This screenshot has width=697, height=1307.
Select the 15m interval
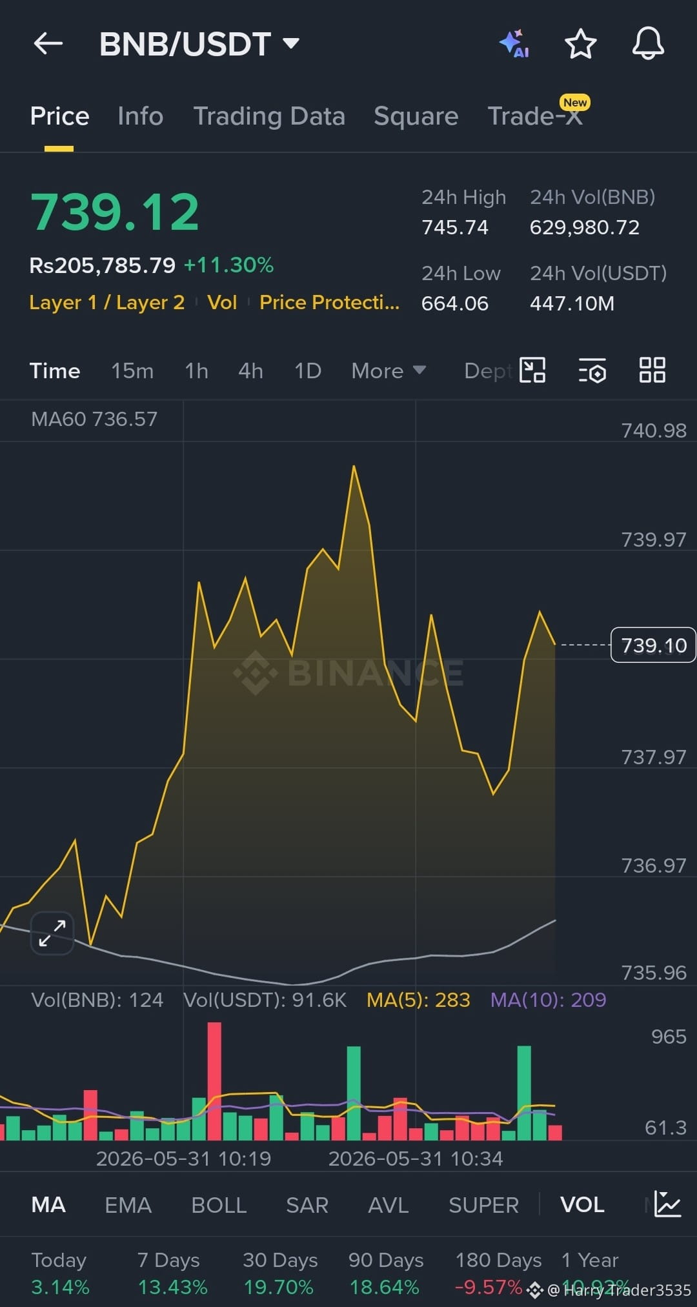pyautogui.click(x=132, y=370)
